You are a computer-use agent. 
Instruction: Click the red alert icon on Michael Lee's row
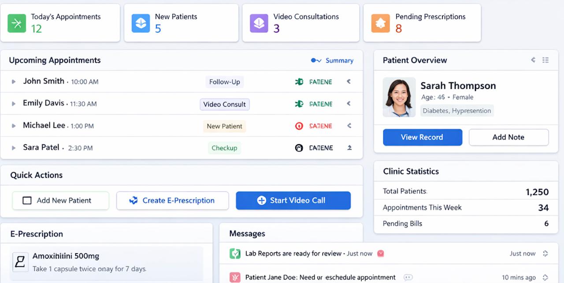coord(299,126)
